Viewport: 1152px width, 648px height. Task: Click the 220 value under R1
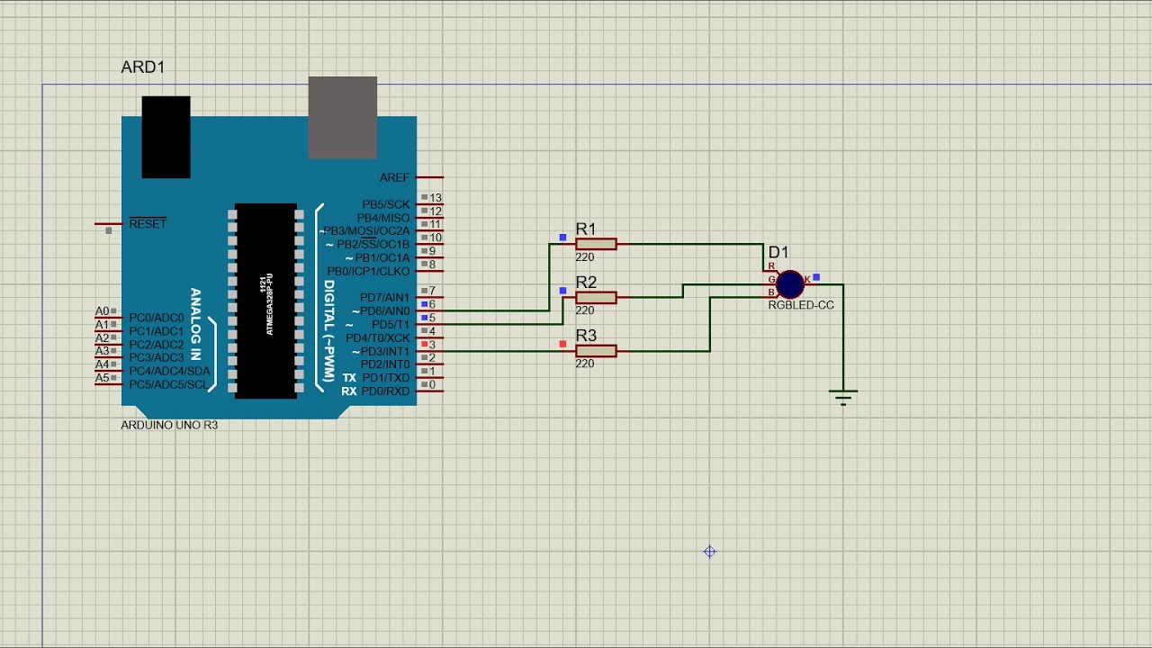585,257
